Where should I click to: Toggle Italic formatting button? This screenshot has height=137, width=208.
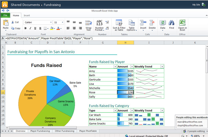pos(30,28)
